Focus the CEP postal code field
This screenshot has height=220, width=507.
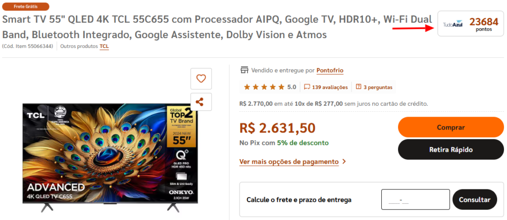(415, 200)
